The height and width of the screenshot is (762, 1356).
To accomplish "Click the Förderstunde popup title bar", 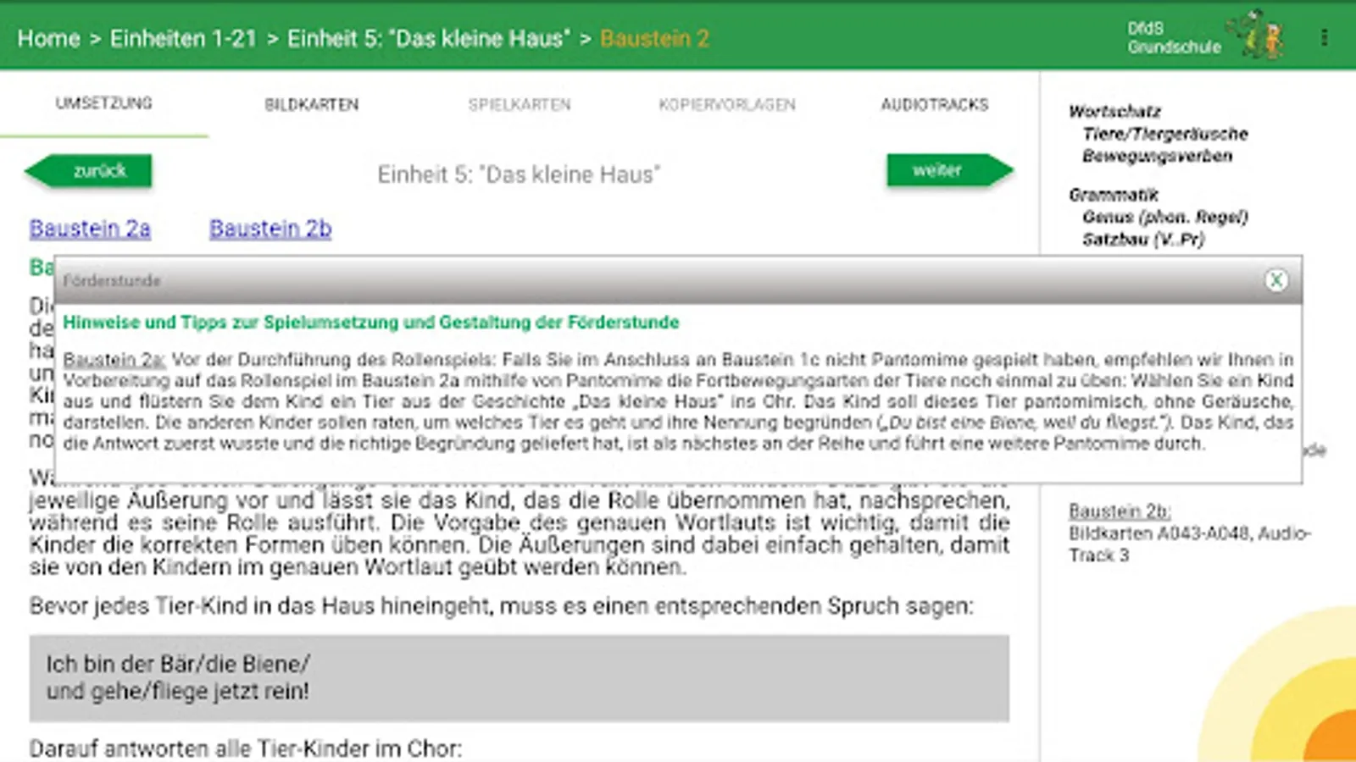I will 678,280.
